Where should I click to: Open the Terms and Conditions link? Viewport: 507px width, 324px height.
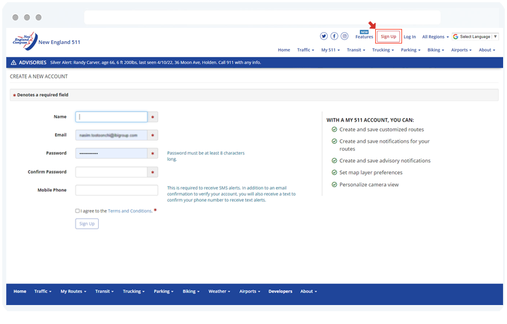click(130, 211)
